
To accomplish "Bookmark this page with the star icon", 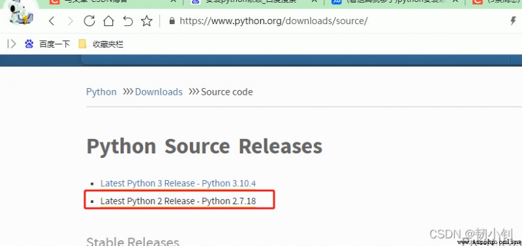I will pyautogui.click(x=146, y=21).
